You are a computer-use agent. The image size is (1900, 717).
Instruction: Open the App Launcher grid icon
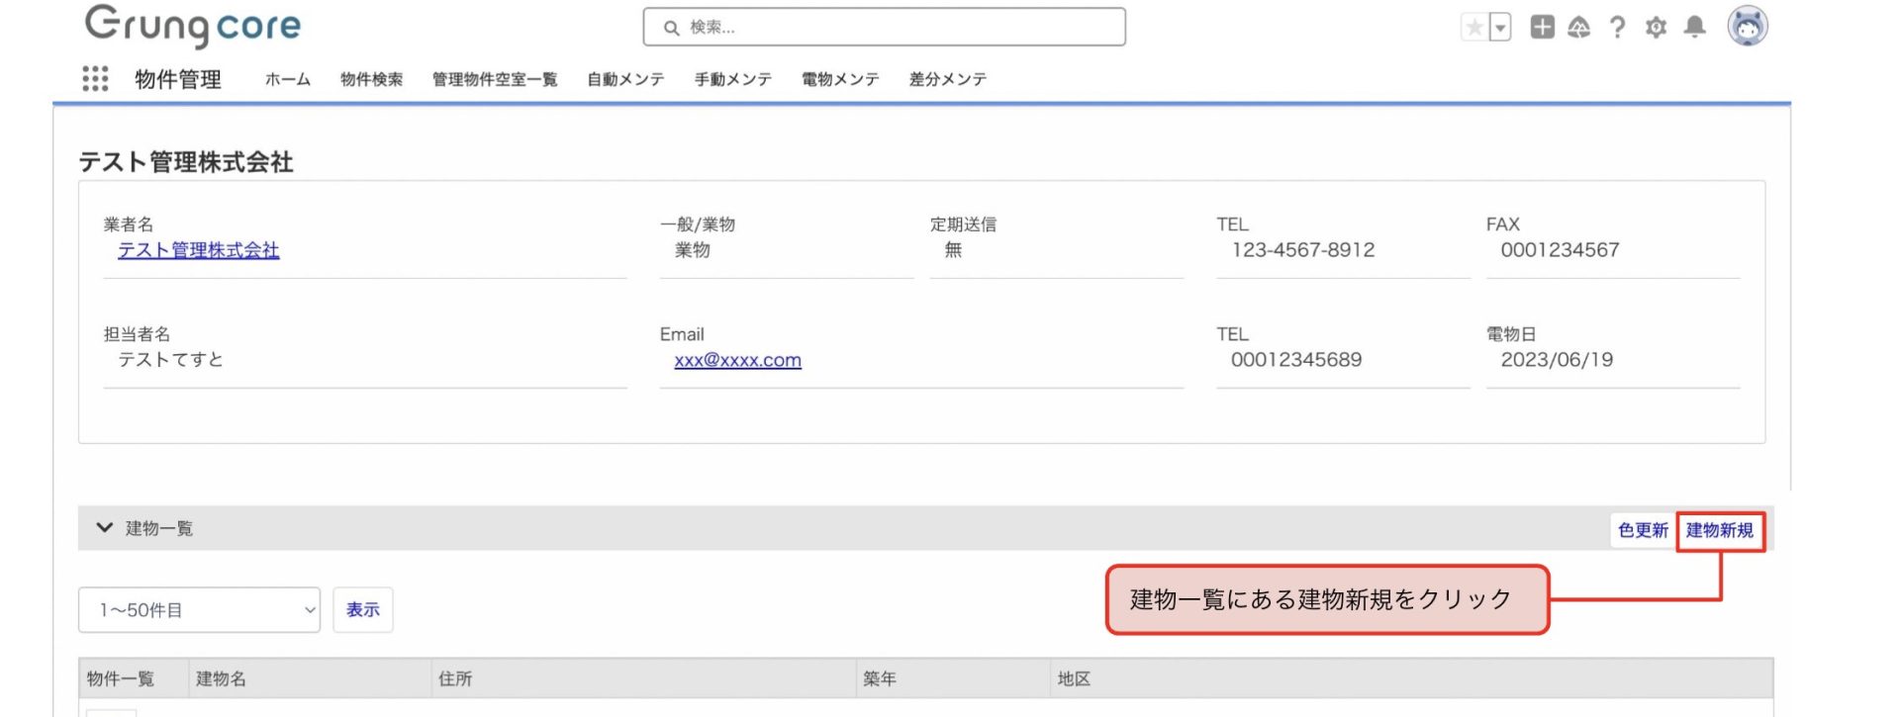95,79
